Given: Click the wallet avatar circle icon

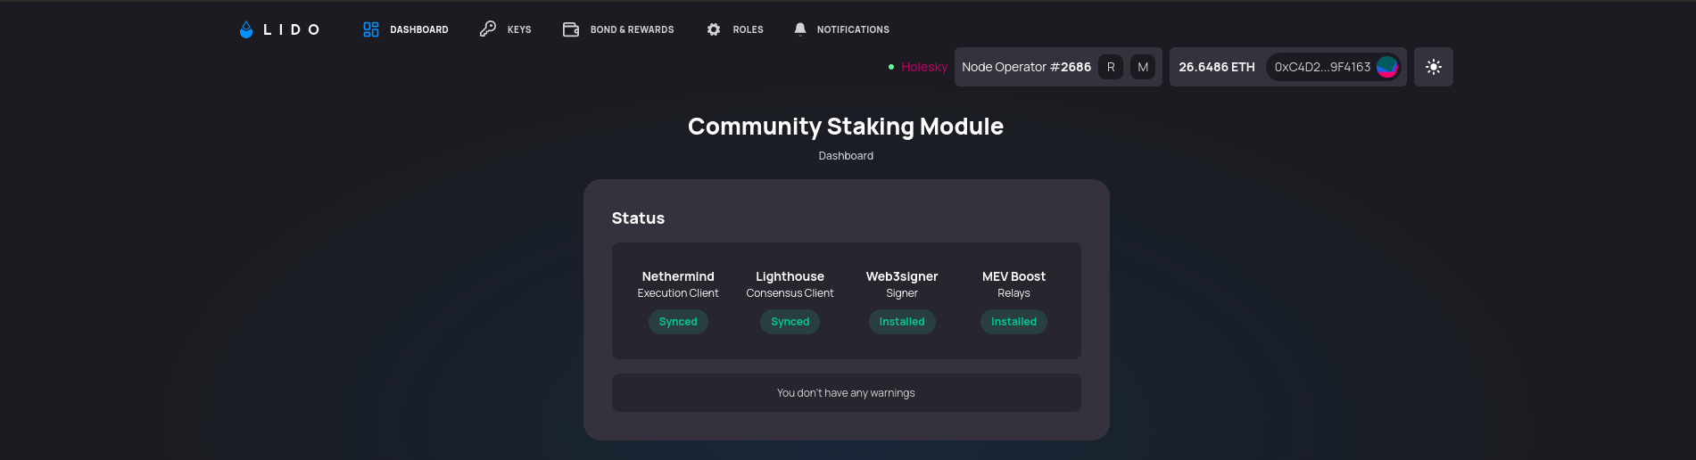Looking at the screenshot, I should [1387, 67].
